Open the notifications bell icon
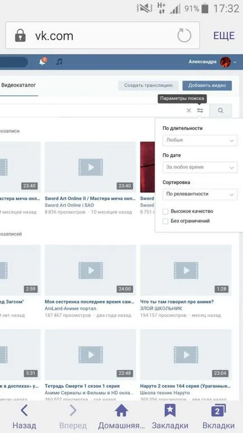This screenshot has width=243, height=433. (43, 61)
